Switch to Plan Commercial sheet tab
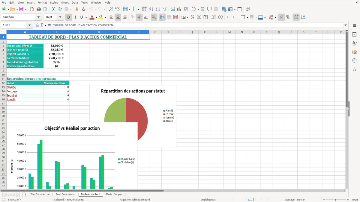This screenshot has height=202, width=360. coord(40,194)
